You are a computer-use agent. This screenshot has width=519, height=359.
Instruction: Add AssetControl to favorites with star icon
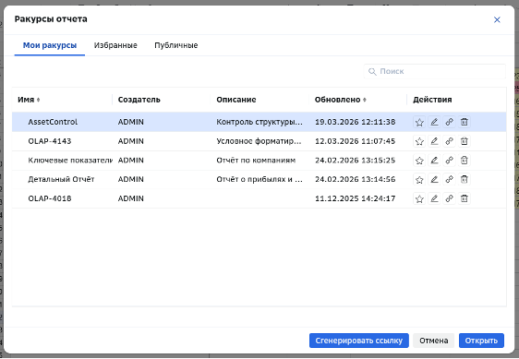point(419,122)
